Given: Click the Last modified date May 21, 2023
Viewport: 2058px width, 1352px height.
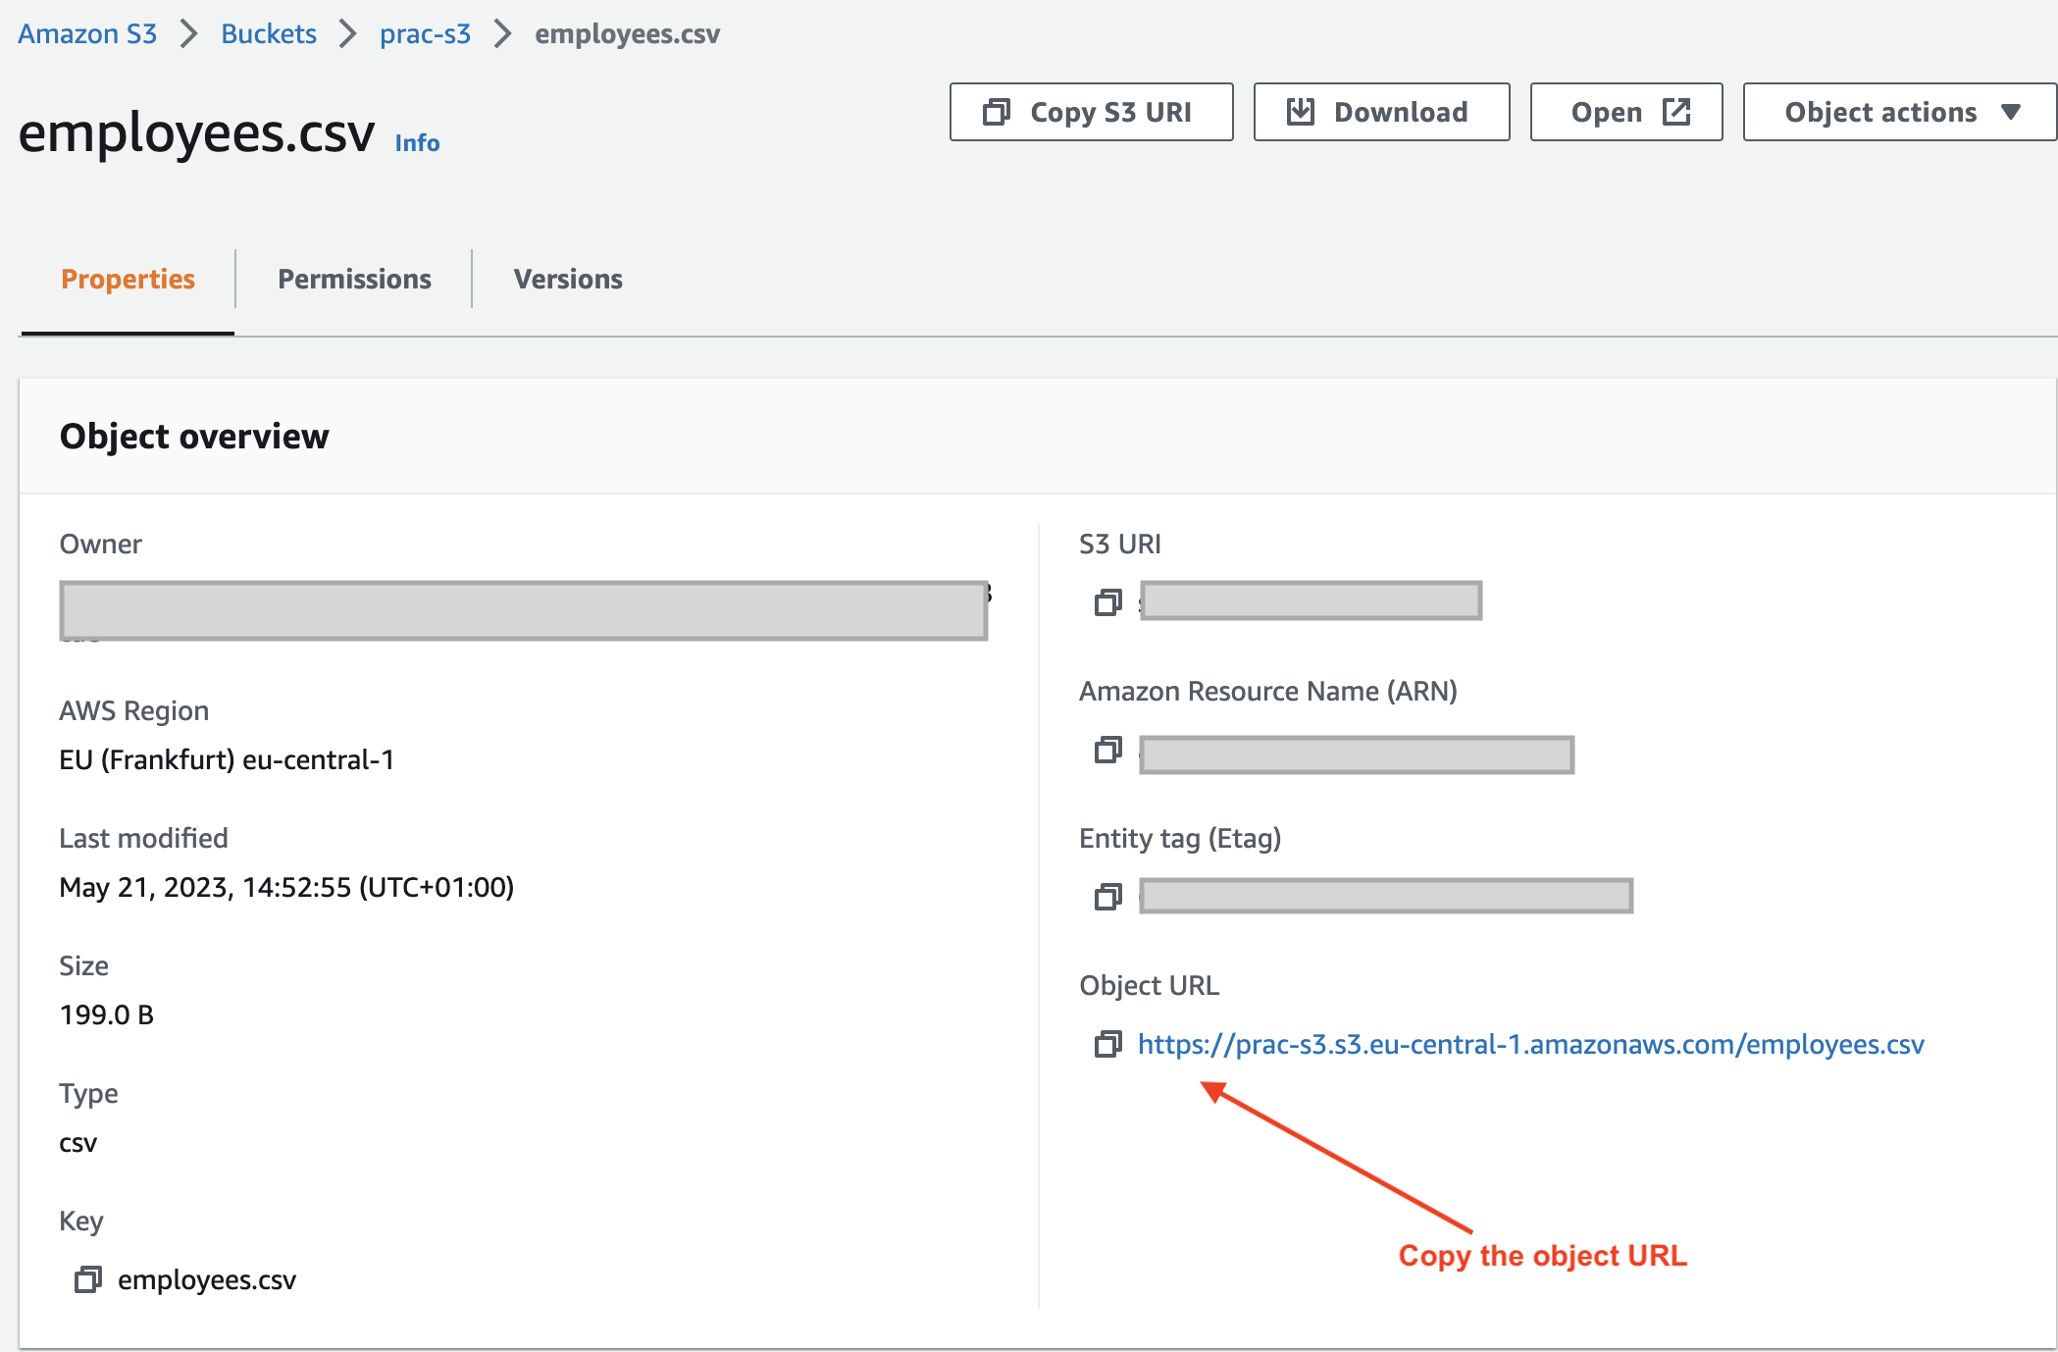Looking at the screenshot, I should coord(286,887).
